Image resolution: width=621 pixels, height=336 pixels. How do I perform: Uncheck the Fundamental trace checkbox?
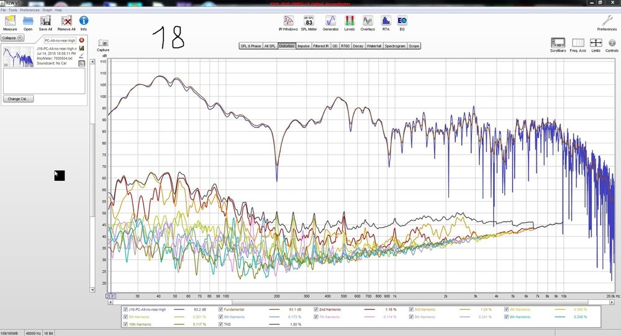point(221,309)
